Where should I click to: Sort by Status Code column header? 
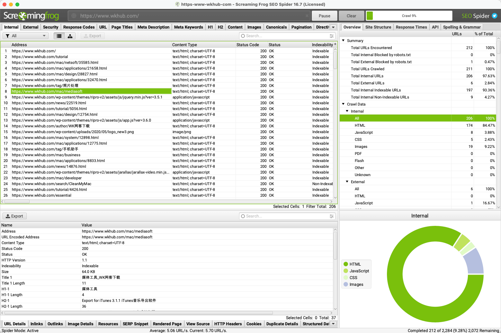[x=251, y=45]
